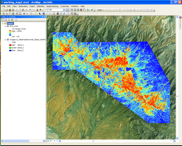Collapse the Imagery layer tree node
The image size is (182, 146).
click(5, 39)
